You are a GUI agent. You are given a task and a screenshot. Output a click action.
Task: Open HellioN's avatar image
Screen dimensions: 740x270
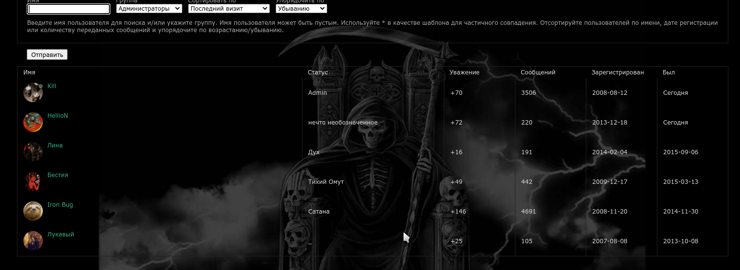click(33, 122)
